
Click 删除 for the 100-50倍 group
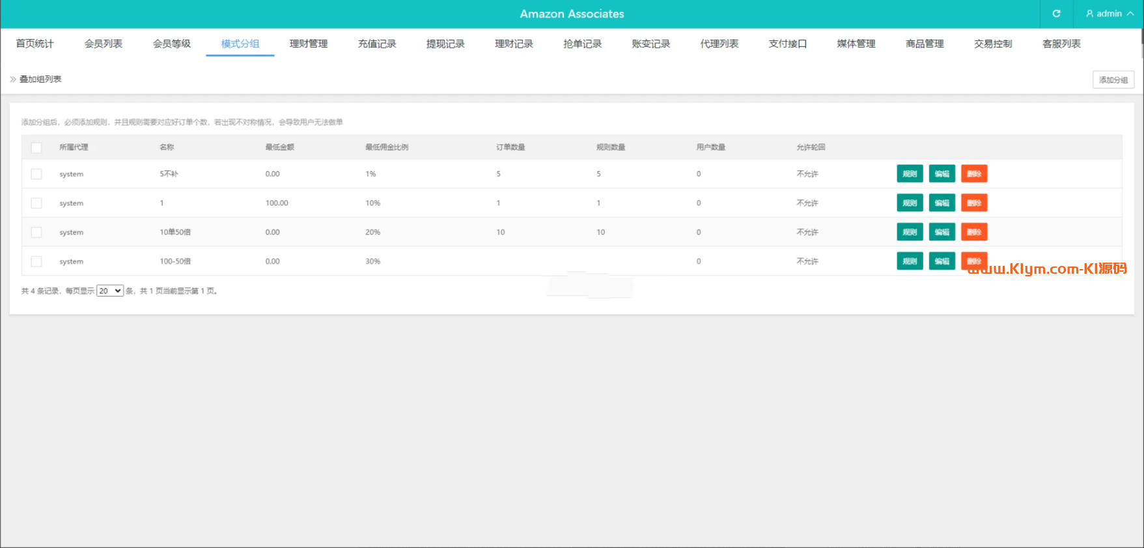coord(974,261)
